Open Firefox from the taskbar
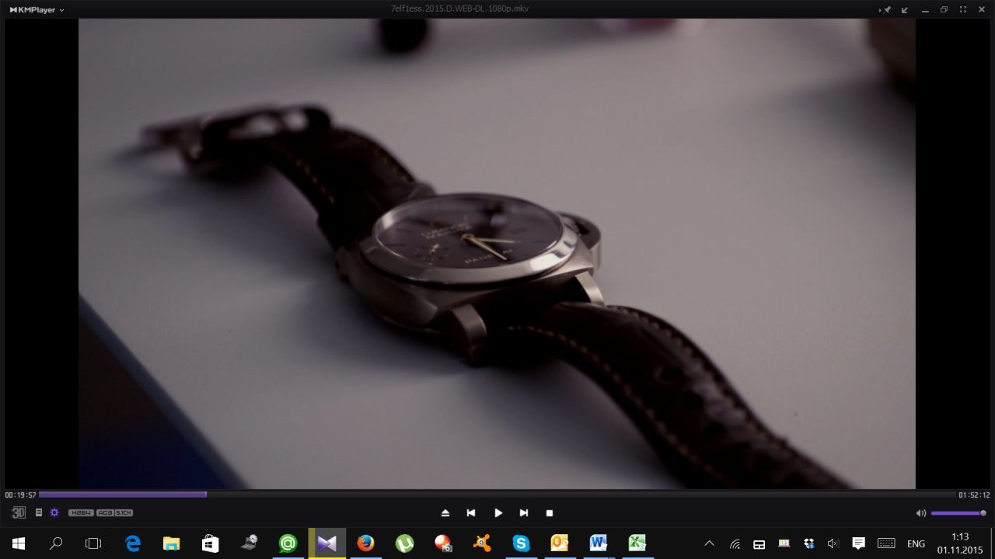This screenshot has height=559, width=995. coord(365,543)
